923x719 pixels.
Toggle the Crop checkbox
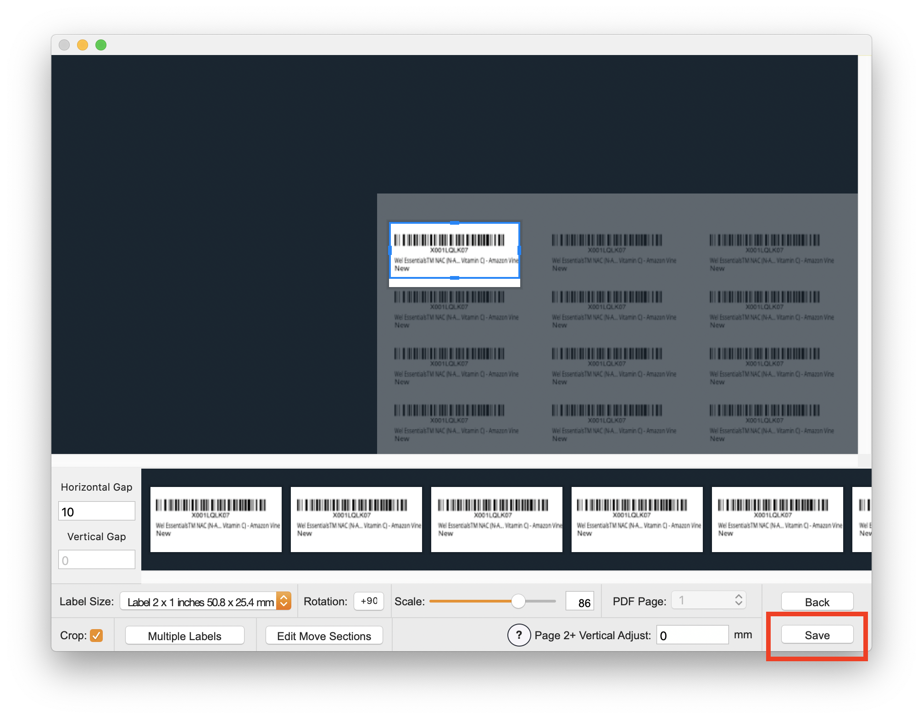point(96,636)
